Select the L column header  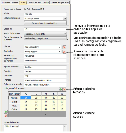[x=36, y=94]
